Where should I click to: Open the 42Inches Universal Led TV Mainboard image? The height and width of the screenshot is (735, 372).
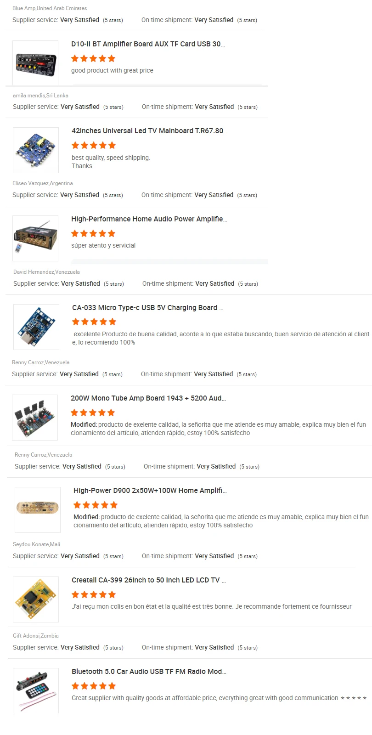pyautogui.click(x=36, y=150)
